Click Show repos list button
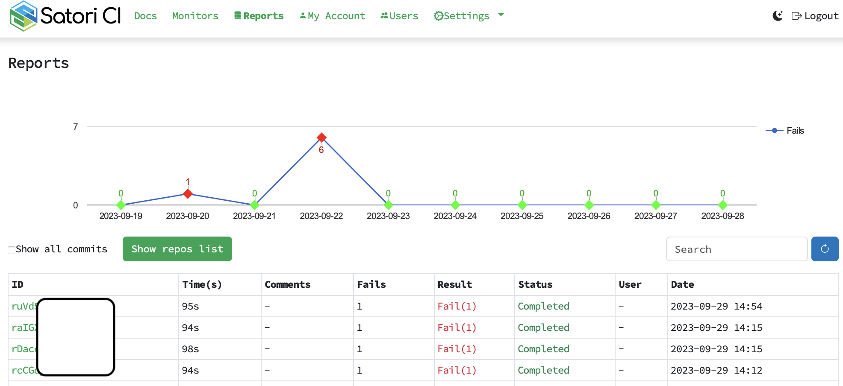The image size is (843, 386). (x=177, y=249)
